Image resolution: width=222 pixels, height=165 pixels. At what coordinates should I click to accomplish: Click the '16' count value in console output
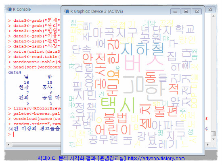point(26,82)
